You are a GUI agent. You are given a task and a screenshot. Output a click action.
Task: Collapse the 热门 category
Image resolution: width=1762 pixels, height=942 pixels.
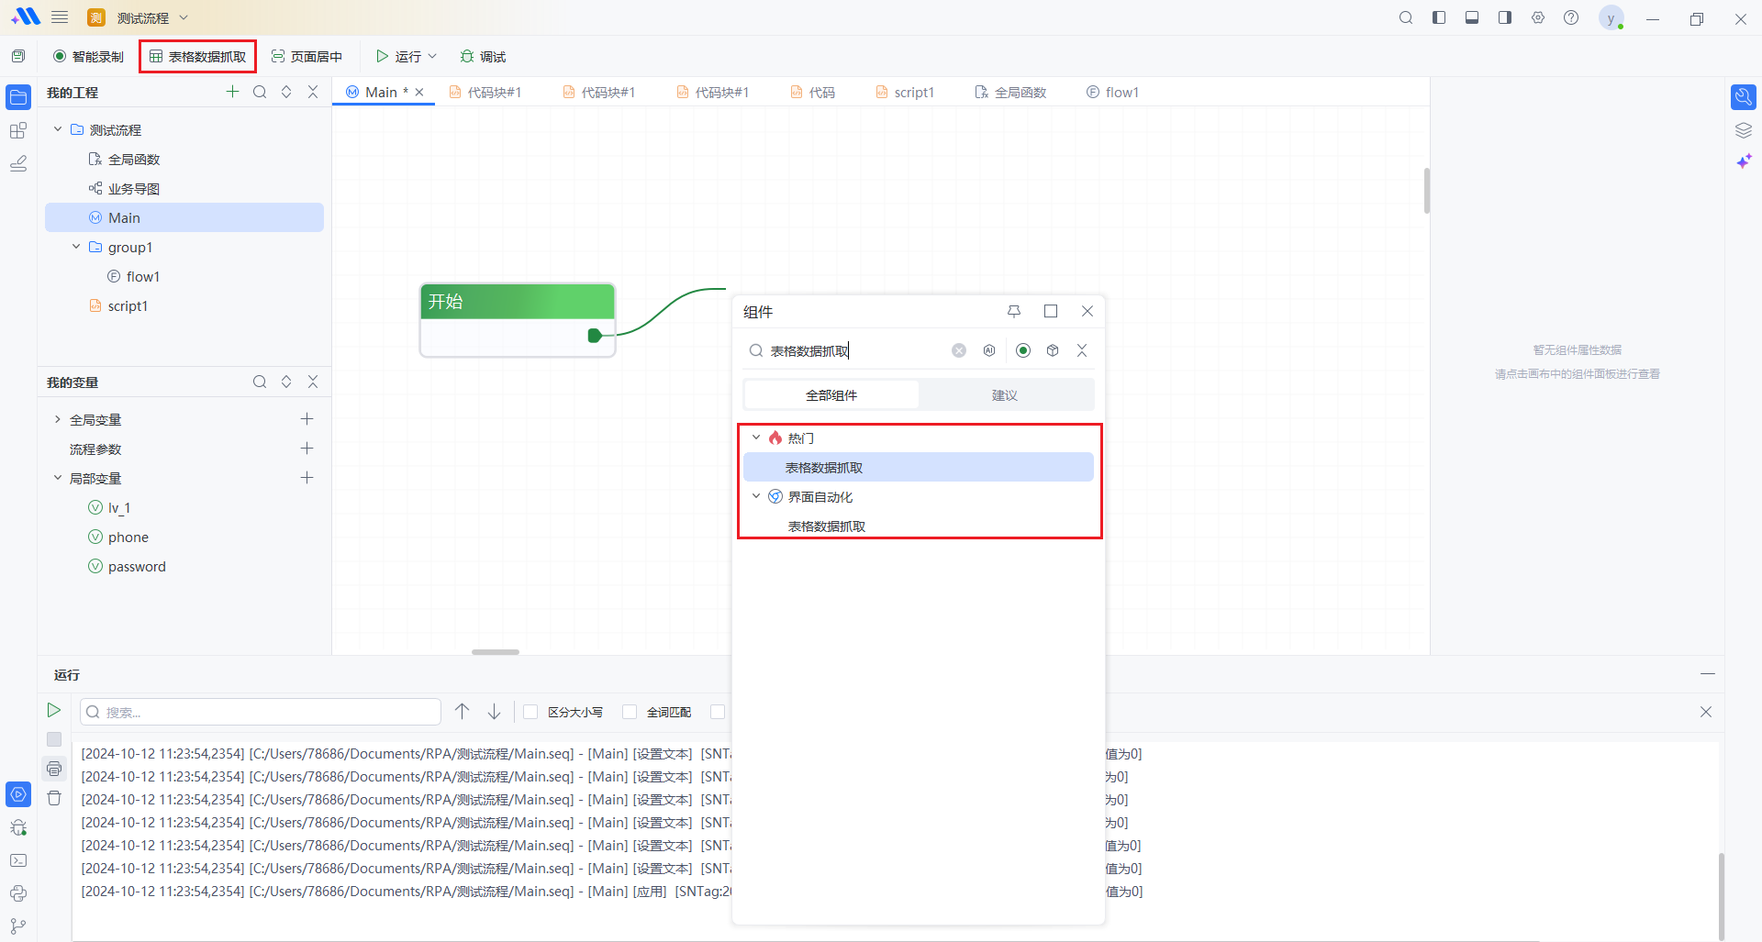pos(756,438)
